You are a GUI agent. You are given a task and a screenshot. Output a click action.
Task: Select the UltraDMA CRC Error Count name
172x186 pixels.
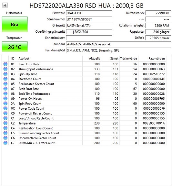pyautogui.click(x=36, y=143)
